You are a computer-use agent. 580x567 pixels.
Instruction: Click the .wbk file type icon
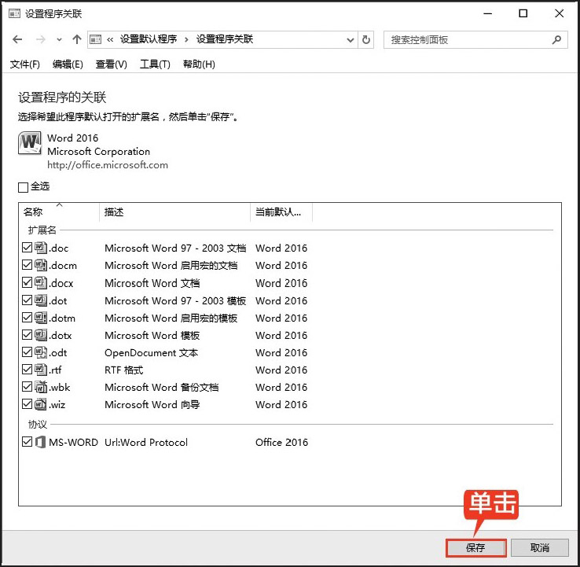(x=41, y=387)
